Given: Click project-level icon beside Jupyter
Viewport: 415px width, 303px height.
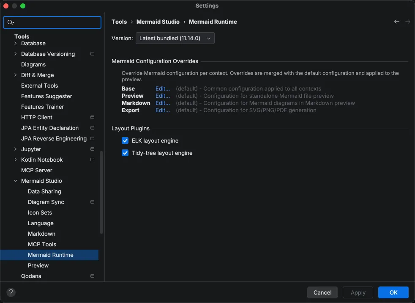Looking at the screenshot, I should (x=92, y=149).
